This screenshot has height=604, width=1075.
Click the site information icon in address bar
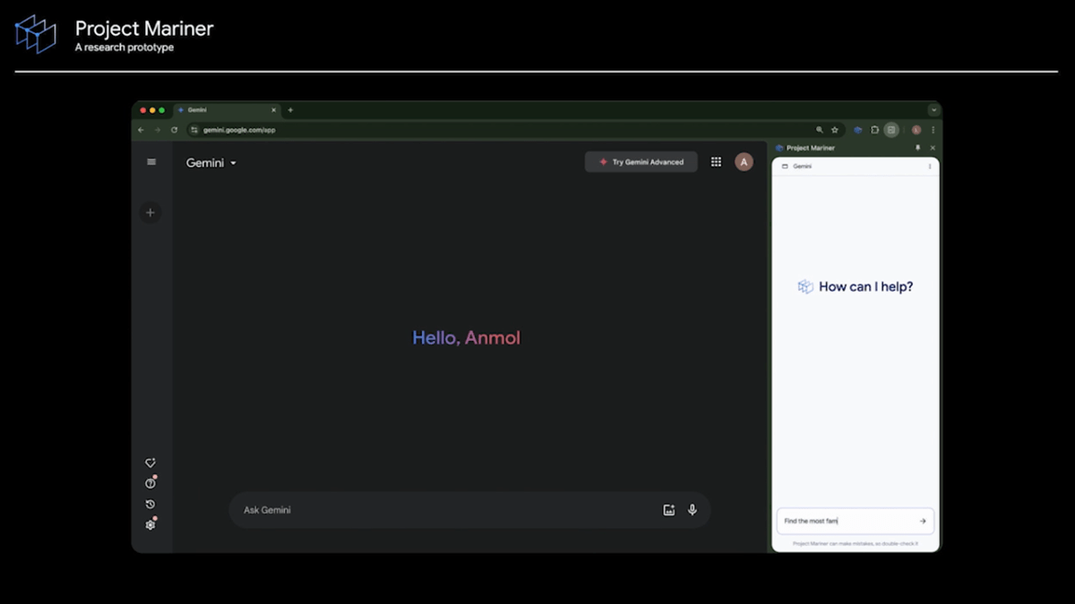(194, 130)
